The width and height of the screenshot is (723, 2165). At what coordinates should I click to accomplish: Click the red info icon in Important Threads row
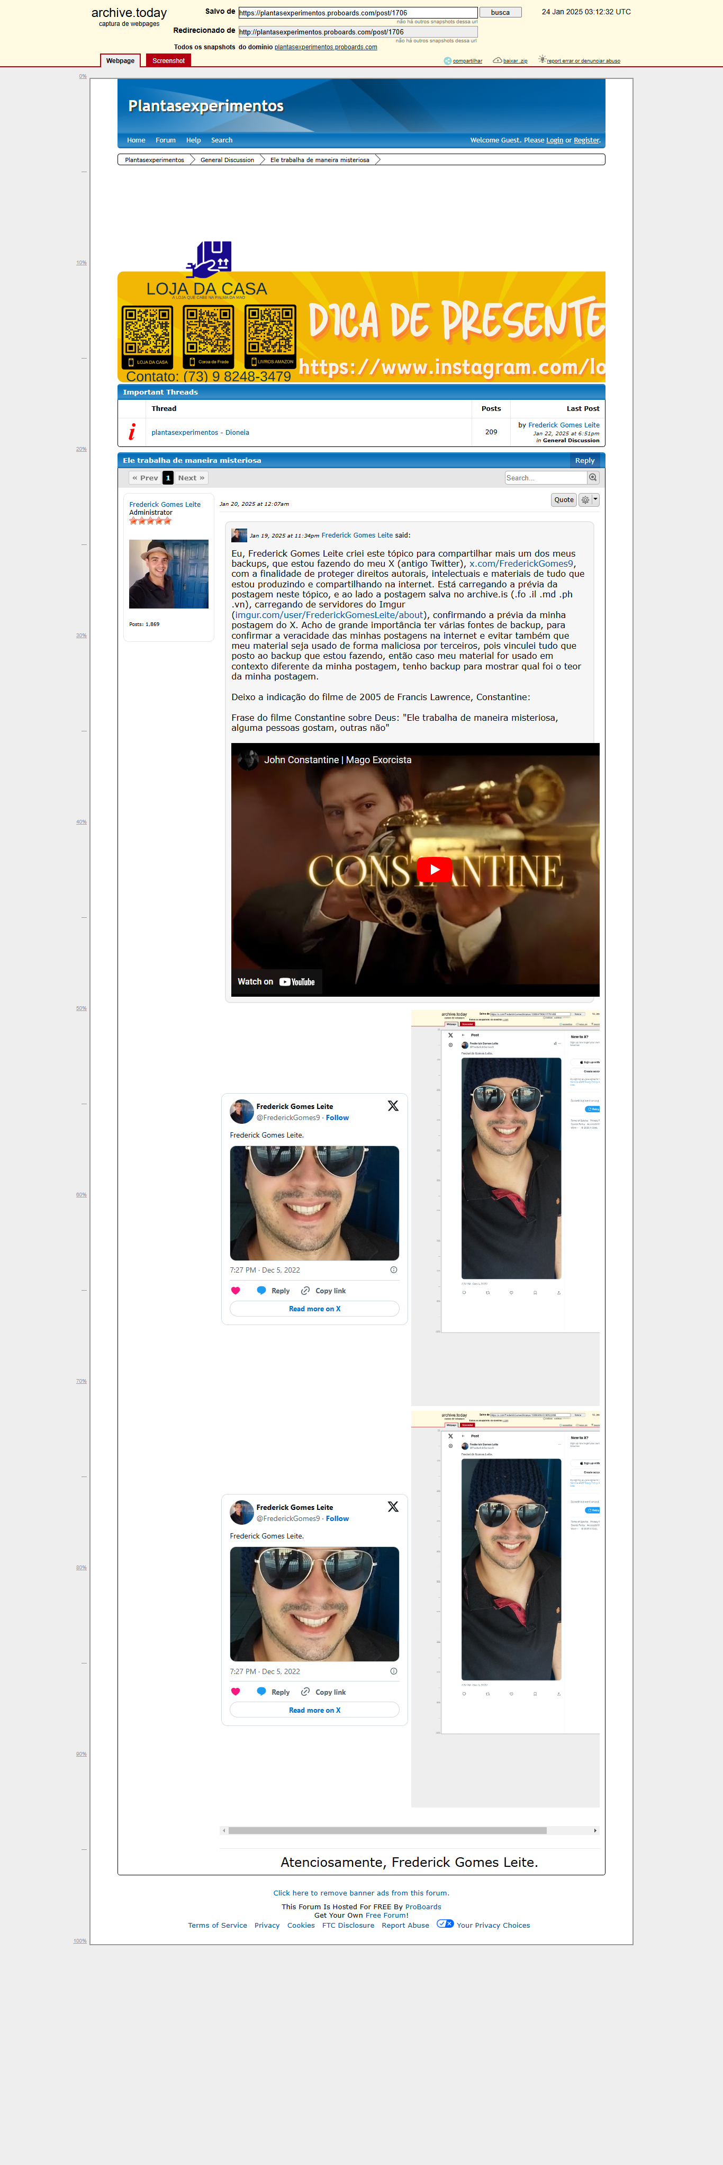(x=132, y=432)
